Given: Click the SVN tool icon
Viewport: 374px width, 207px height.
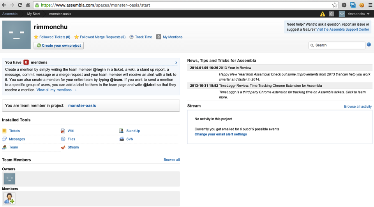Looking at the screenshot, I should (x=122, y=139).
